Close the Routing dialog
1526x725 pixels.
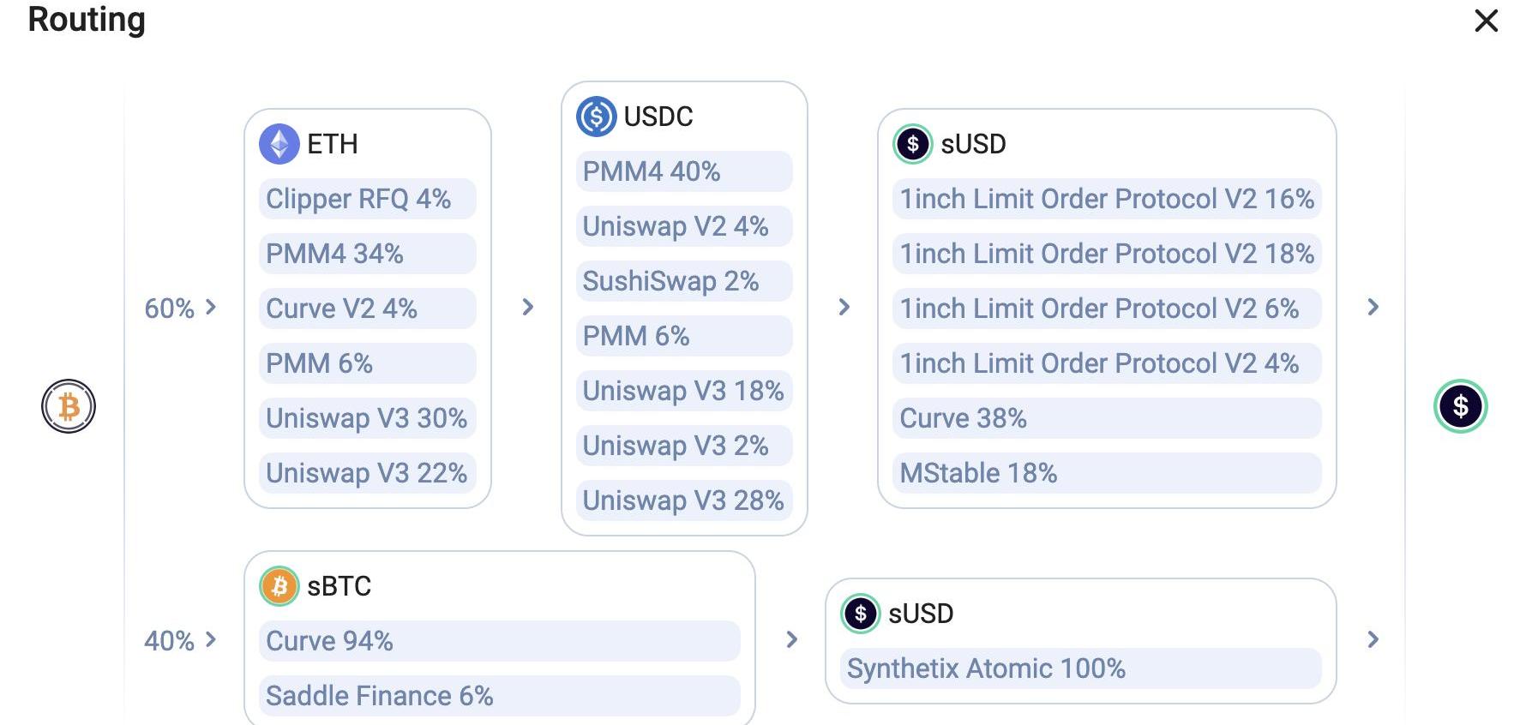pos(1487,21)
